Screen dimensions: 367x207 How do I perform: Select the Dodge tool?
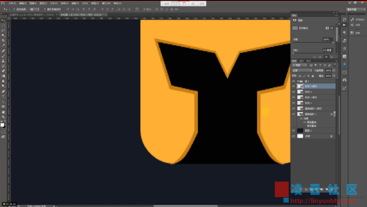pyautogui.click(x=3, y=86)
